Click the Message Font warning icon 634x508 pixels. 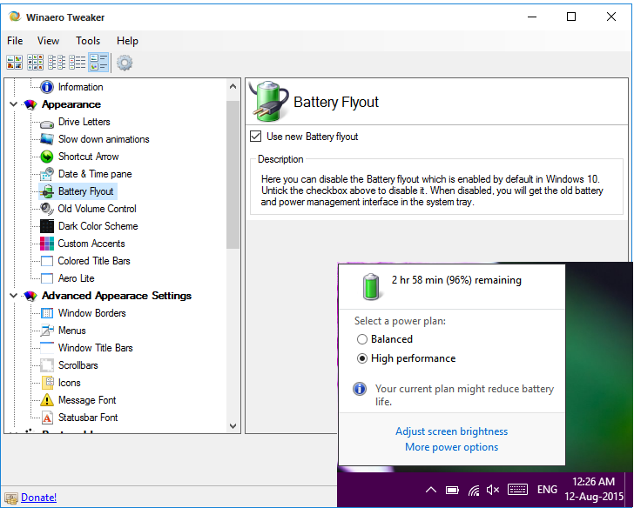click(x=47, y=400)
